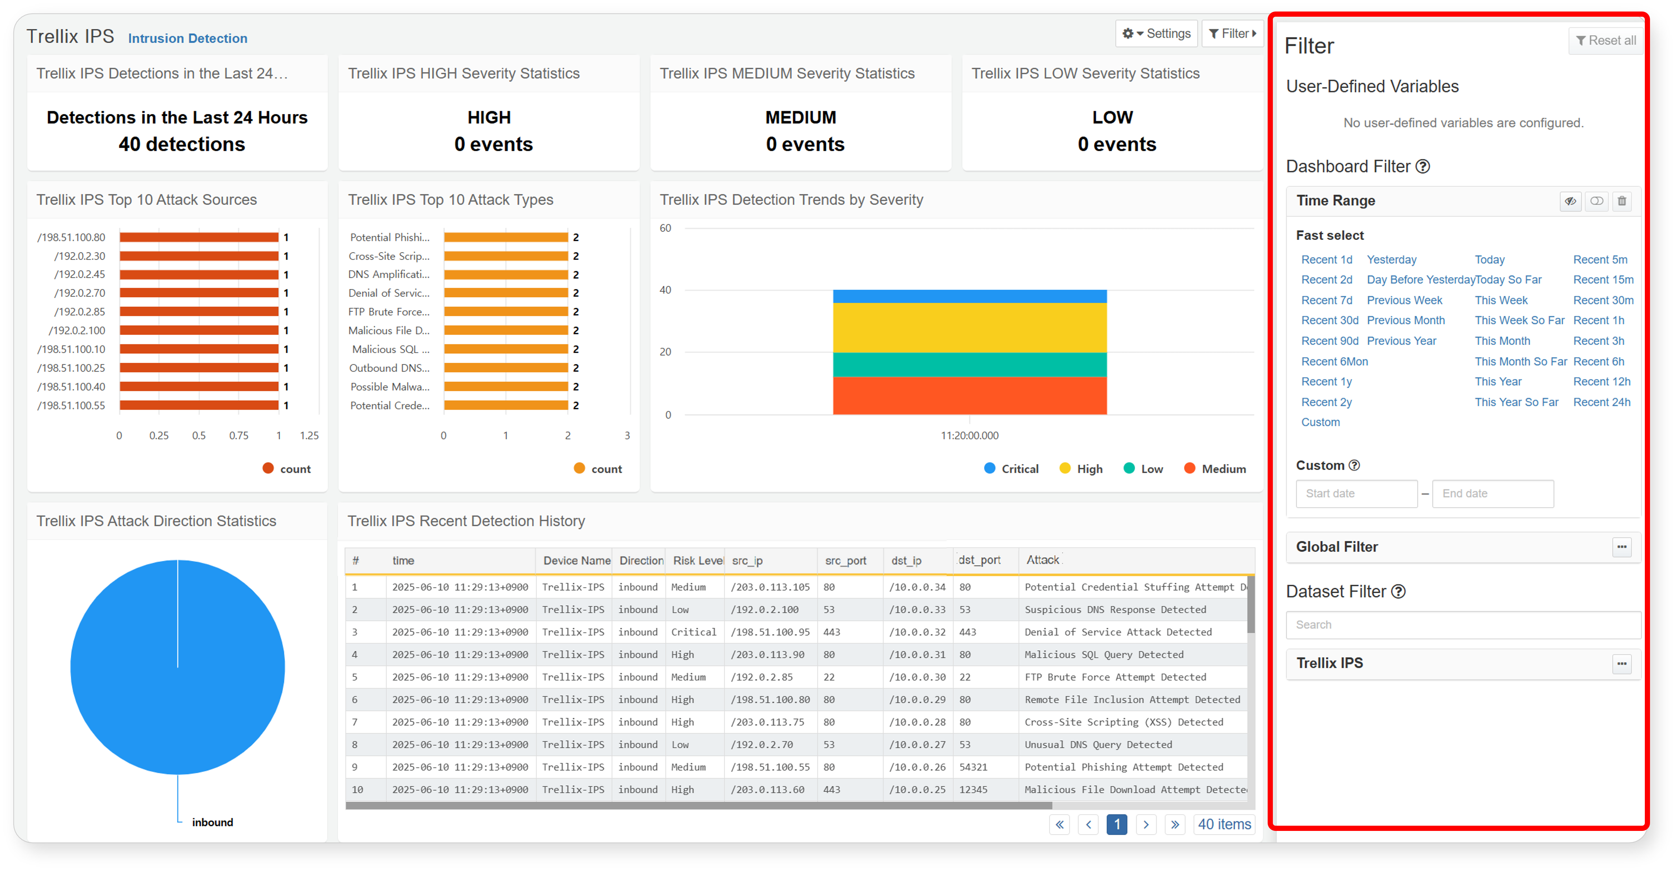Go to previous page of detection history
This screenshot has width=1676, height=871.
click(x=1088, y=825)
